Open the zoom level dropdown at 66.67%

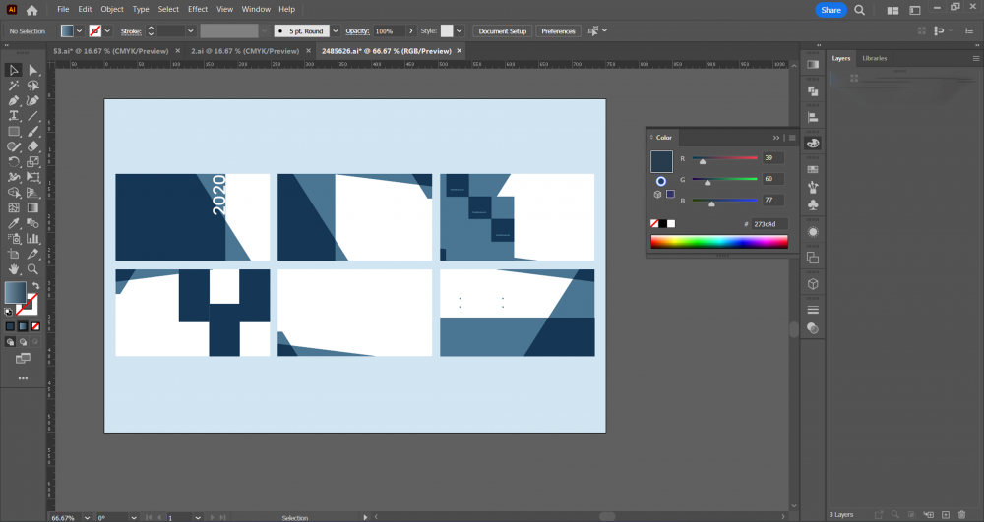coord(87,518)
